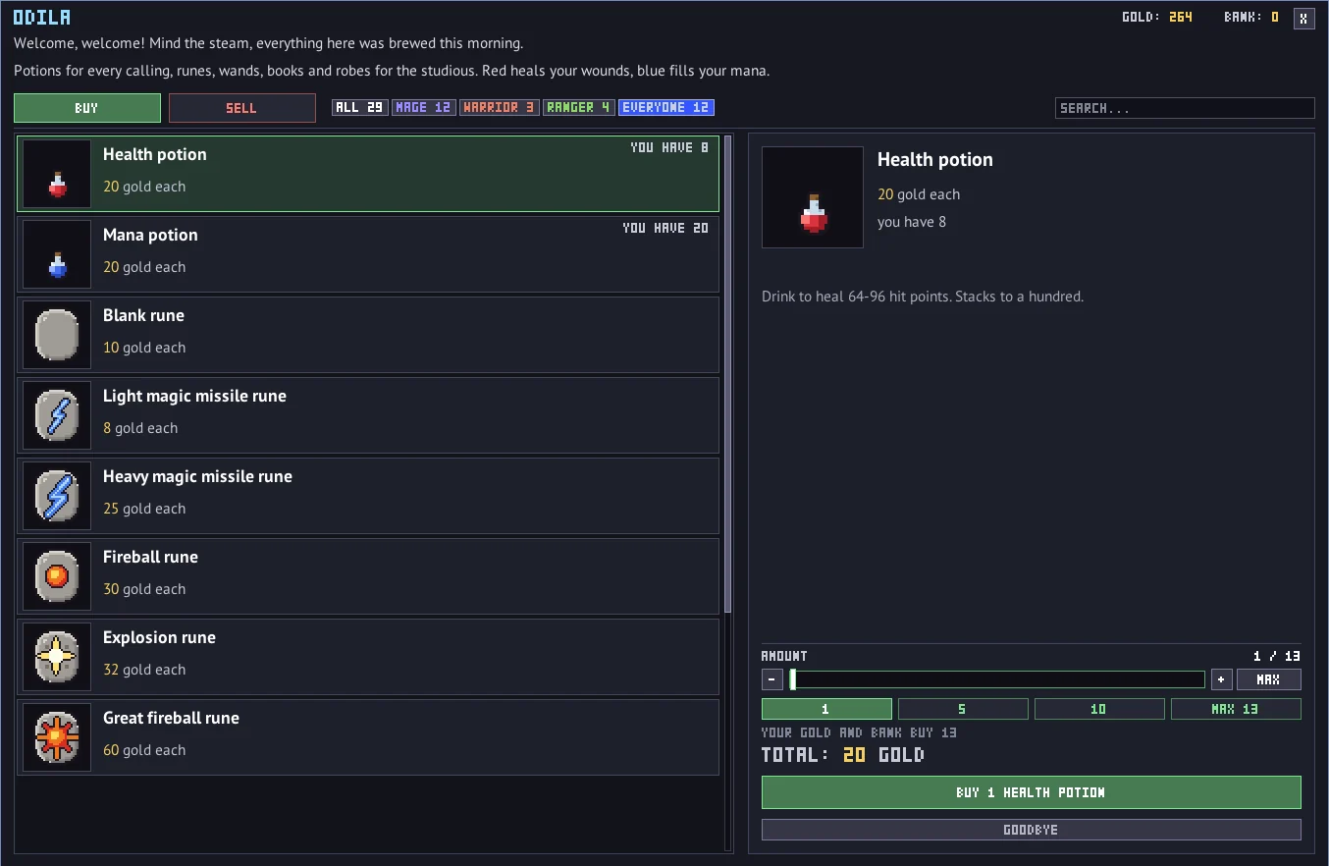Decrease amount with the minus button
Image resolution: width=1329 pixels, height=866 pixels.
(772, 679)
